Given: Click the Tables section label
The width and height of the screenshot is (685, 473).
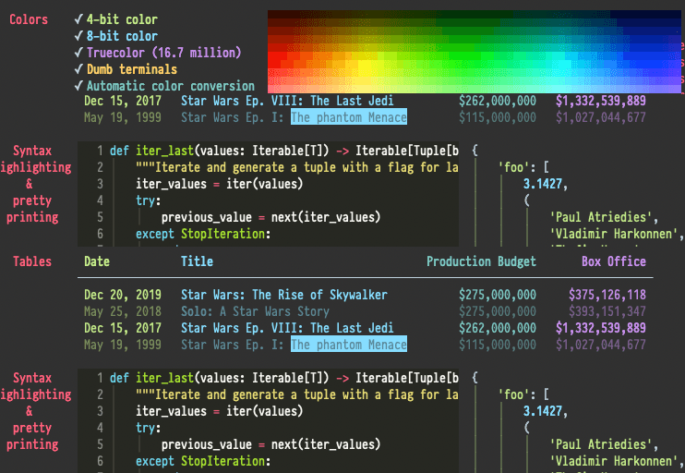Looking at the screenshot, I should [x=32, y=261].
